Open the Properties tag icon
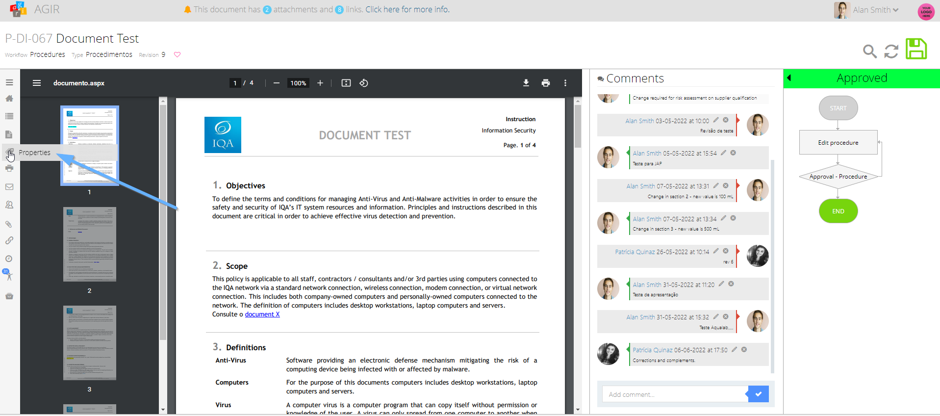 9,152
